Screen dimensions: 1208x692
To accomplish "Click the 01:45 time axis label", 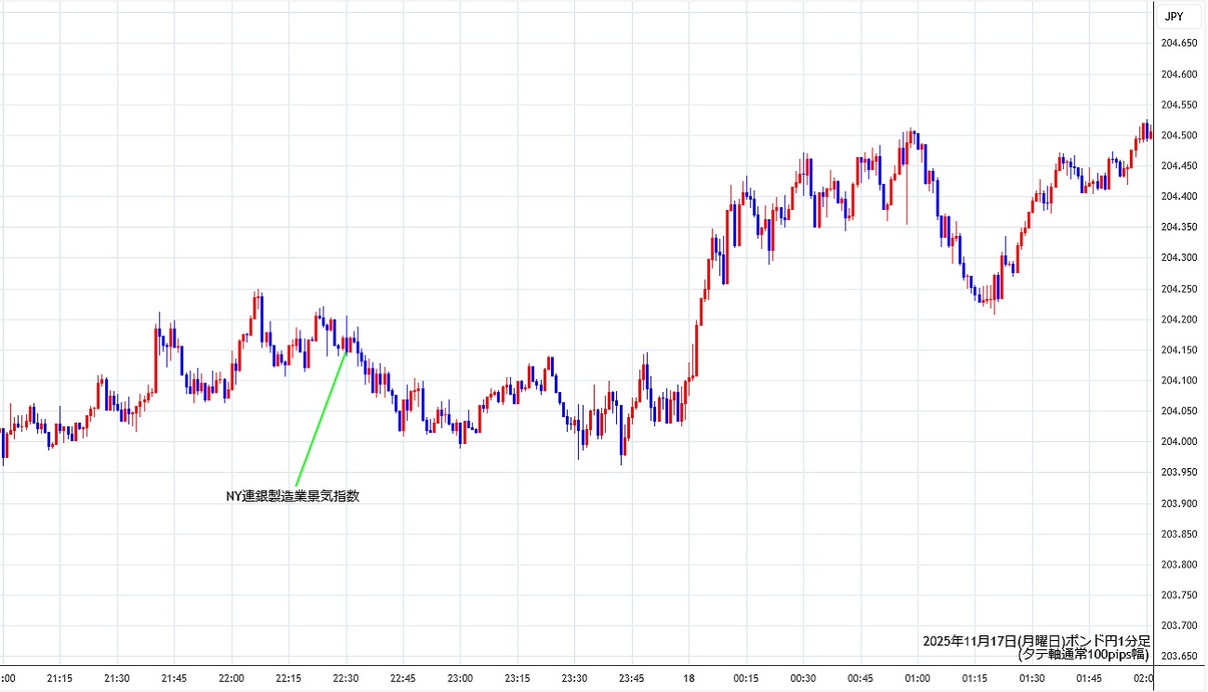I will [x=1089, y=679].
